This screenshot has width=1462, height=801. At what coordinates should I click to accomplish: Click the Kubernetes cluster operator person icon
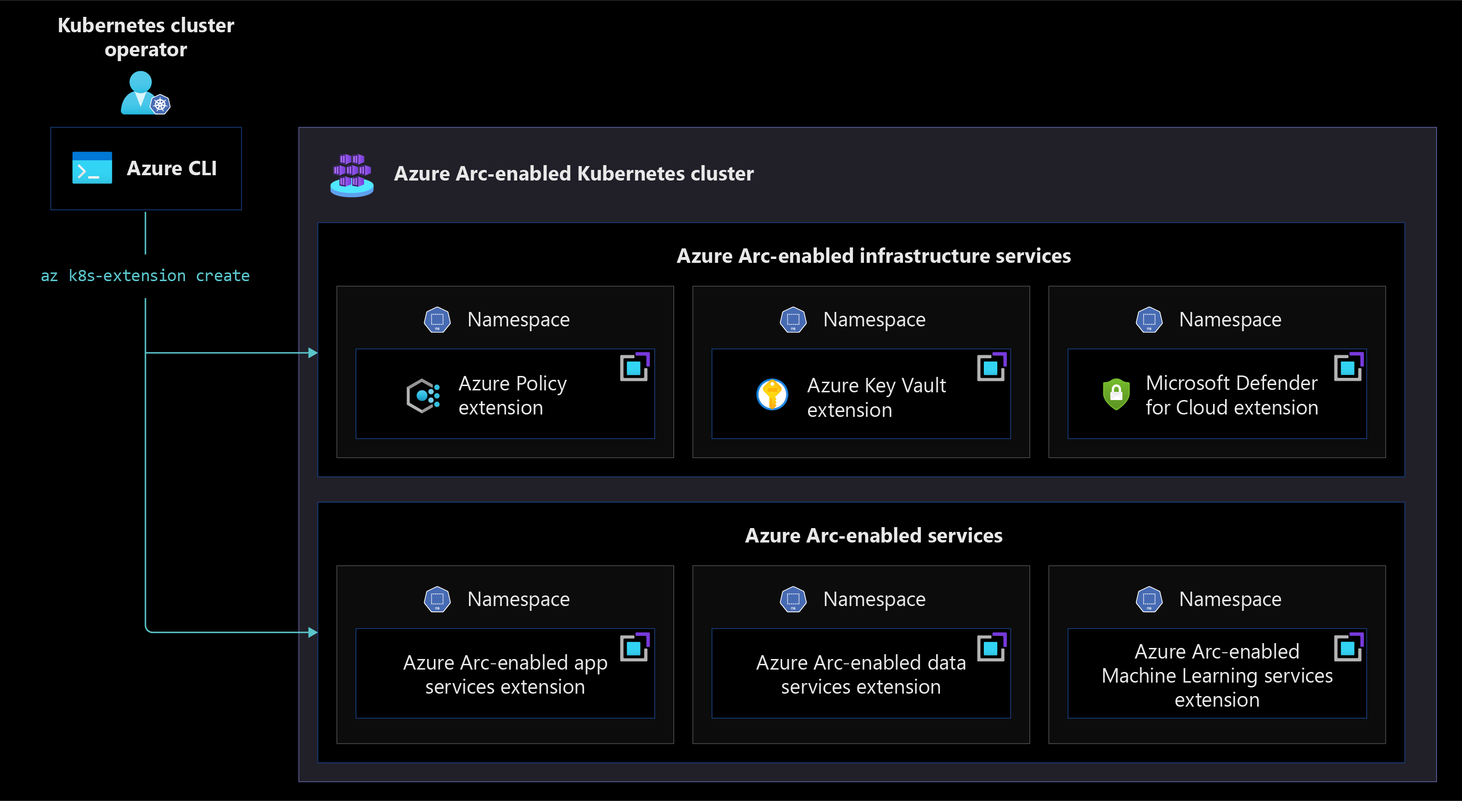(145, 92)
